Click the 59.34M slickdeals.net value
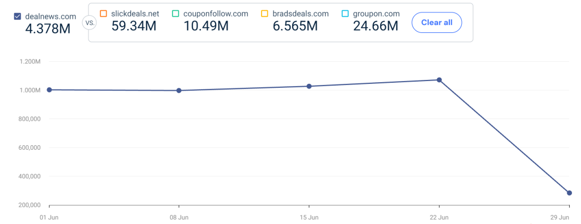Viewport: 581px width, 224px height. (x=134, y=26)
